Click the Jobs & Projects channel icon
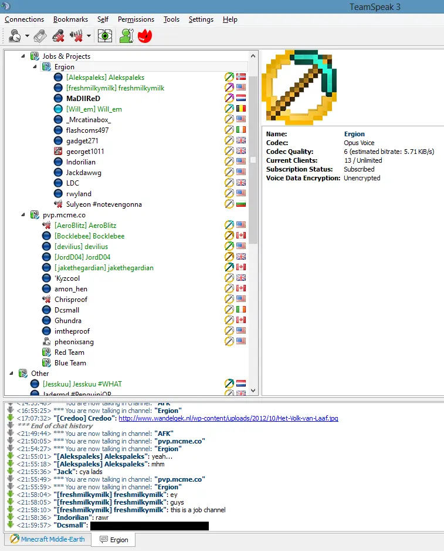 pos(35,56)
